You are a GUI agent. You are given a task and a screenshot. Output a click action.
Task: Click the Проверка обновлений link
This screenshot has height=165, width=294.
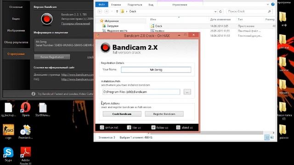(x=75, y=23)
